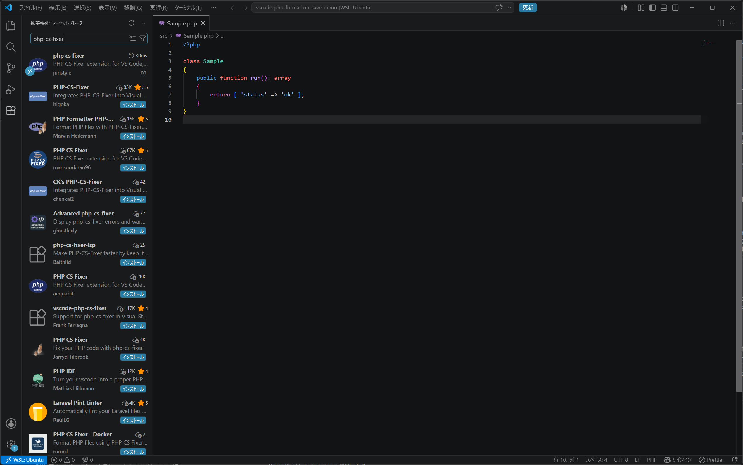The width and height of the screenshot is (743, 465).
Task: Clear extensions search results
Action: [132, 39]
